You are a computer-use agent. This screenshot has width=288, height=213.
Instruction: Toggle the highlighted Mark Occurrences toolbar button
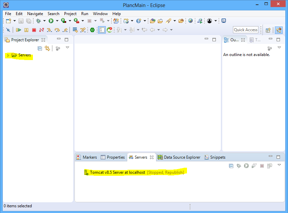102,30
